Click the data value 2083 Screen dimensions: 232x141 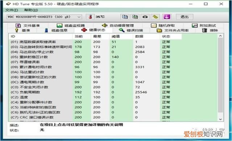pos(140,47)
